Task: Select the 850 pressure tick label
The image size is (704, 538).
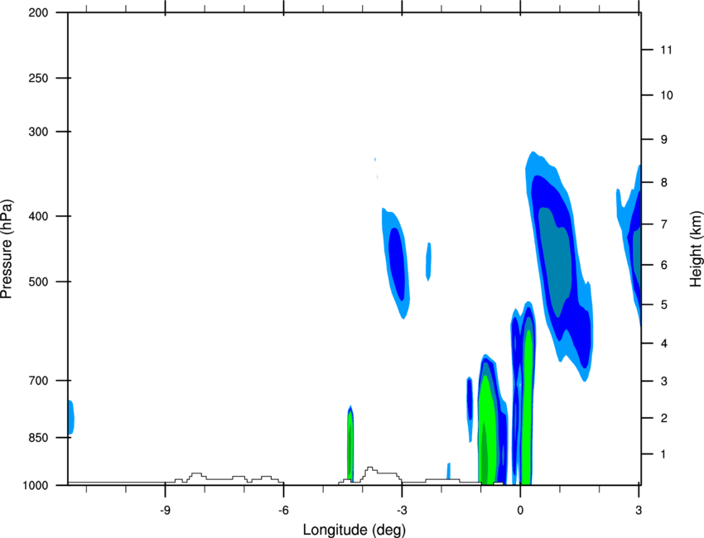Action: [x=38, y=438]
